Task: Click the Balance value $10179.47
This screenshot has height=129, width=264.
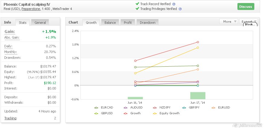Action: (48, 66)
